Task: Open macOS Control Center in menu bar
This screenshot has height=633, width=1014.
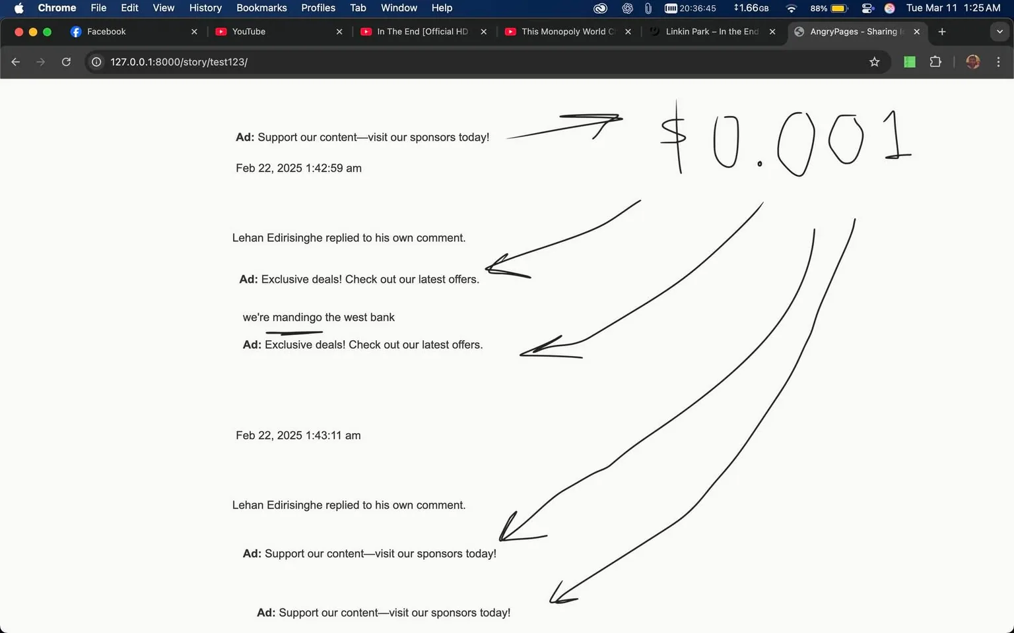Action: pyautogui.click(x=867, y=8)
